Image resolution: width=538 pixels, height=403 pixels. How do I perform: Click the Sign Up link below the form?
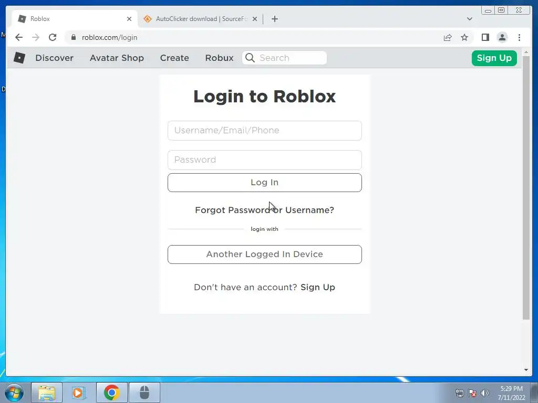click(318, 287)
